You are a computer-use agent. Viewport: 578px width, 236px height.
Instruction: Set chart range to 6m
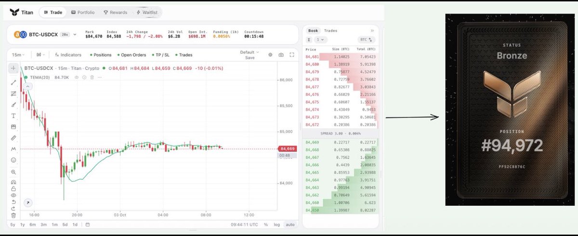(x=33, y=224)
